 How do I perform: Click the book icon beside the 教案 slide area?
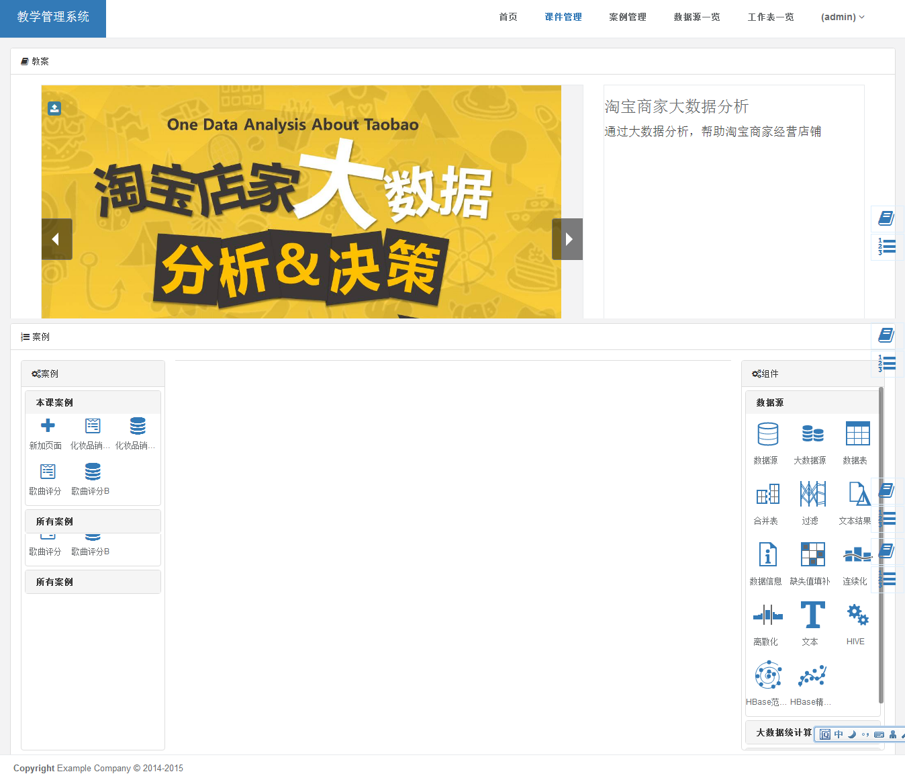886,218
